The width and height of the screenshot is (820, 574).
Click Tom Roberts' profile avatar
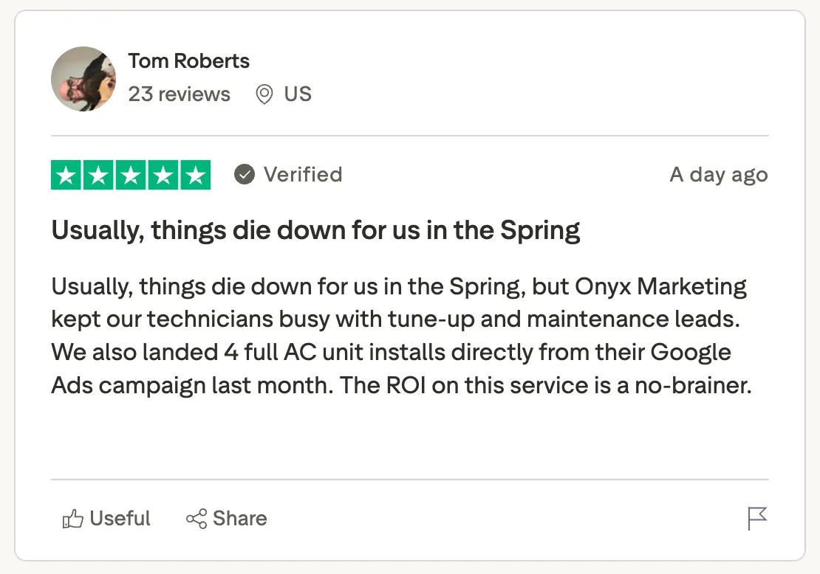(x=83, y=79)
